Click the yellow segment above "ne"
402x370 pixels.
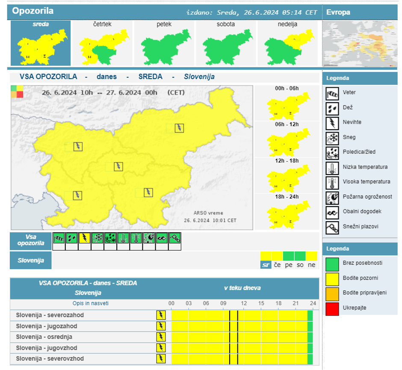click(311, 257)
